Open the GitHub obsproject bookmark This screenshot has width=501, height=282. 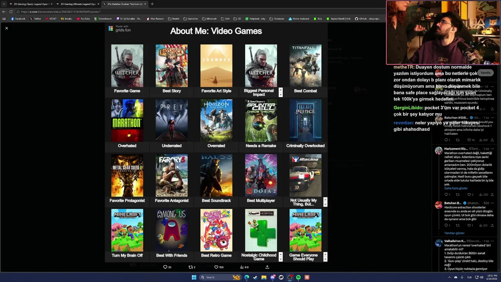click(x=368, y=19)
